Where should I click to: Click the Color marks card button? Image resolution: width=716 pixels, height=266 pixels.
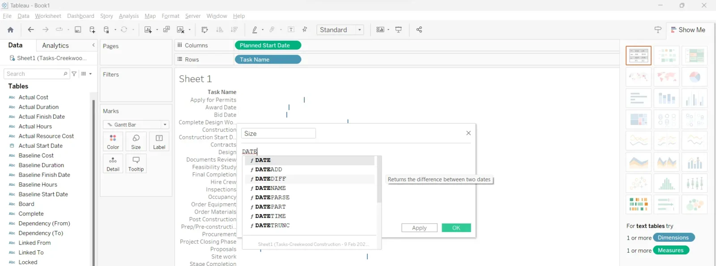tap(113, 142)
